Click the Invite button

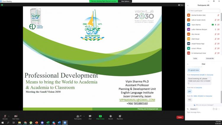(195, 58)
